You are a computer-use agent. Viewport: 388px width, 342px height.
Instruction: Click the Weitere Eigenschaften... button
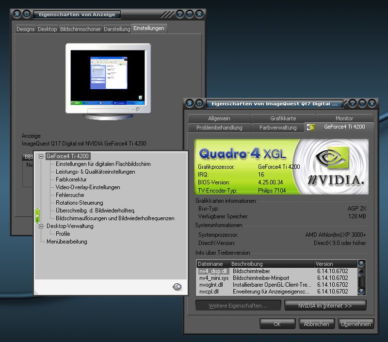pyautogui.click(x=238, y=306)
